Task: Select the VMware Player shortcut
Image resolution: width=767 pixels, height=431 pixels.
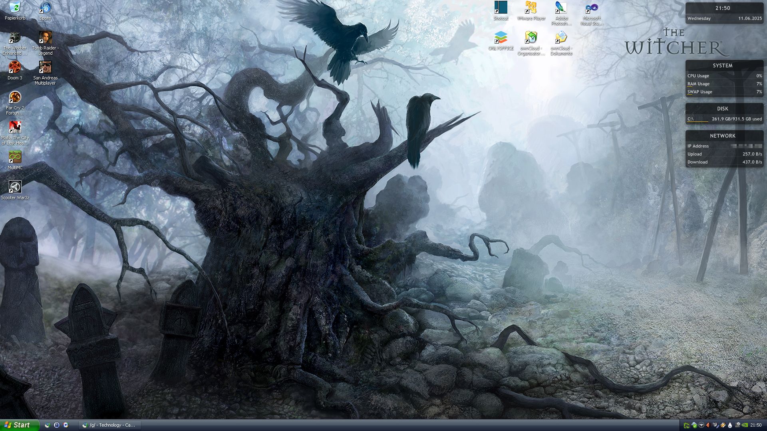Action: [x=531, y=10]
